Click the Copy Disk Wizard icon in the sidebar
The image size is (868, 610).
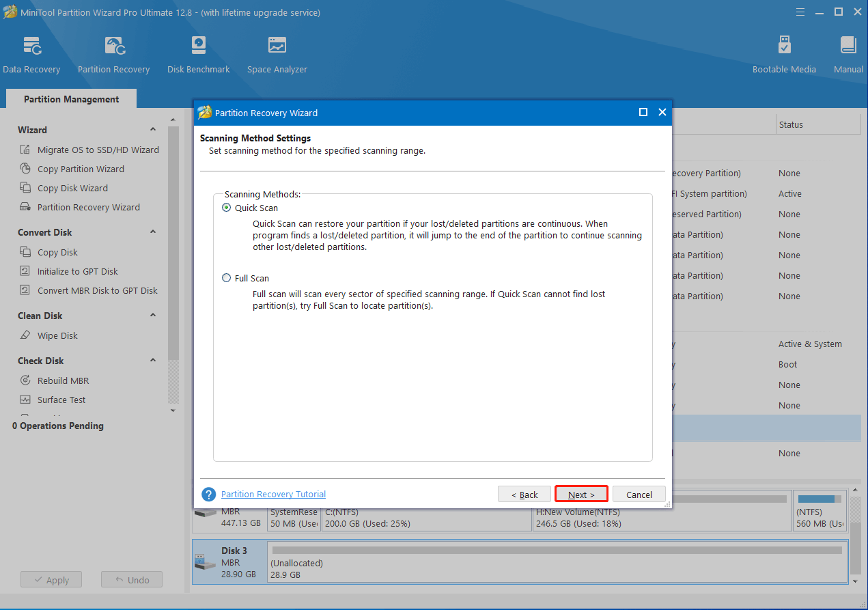(x=25, y=188)
